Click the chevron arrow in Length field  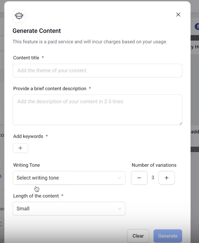click(x=120, y=209)
